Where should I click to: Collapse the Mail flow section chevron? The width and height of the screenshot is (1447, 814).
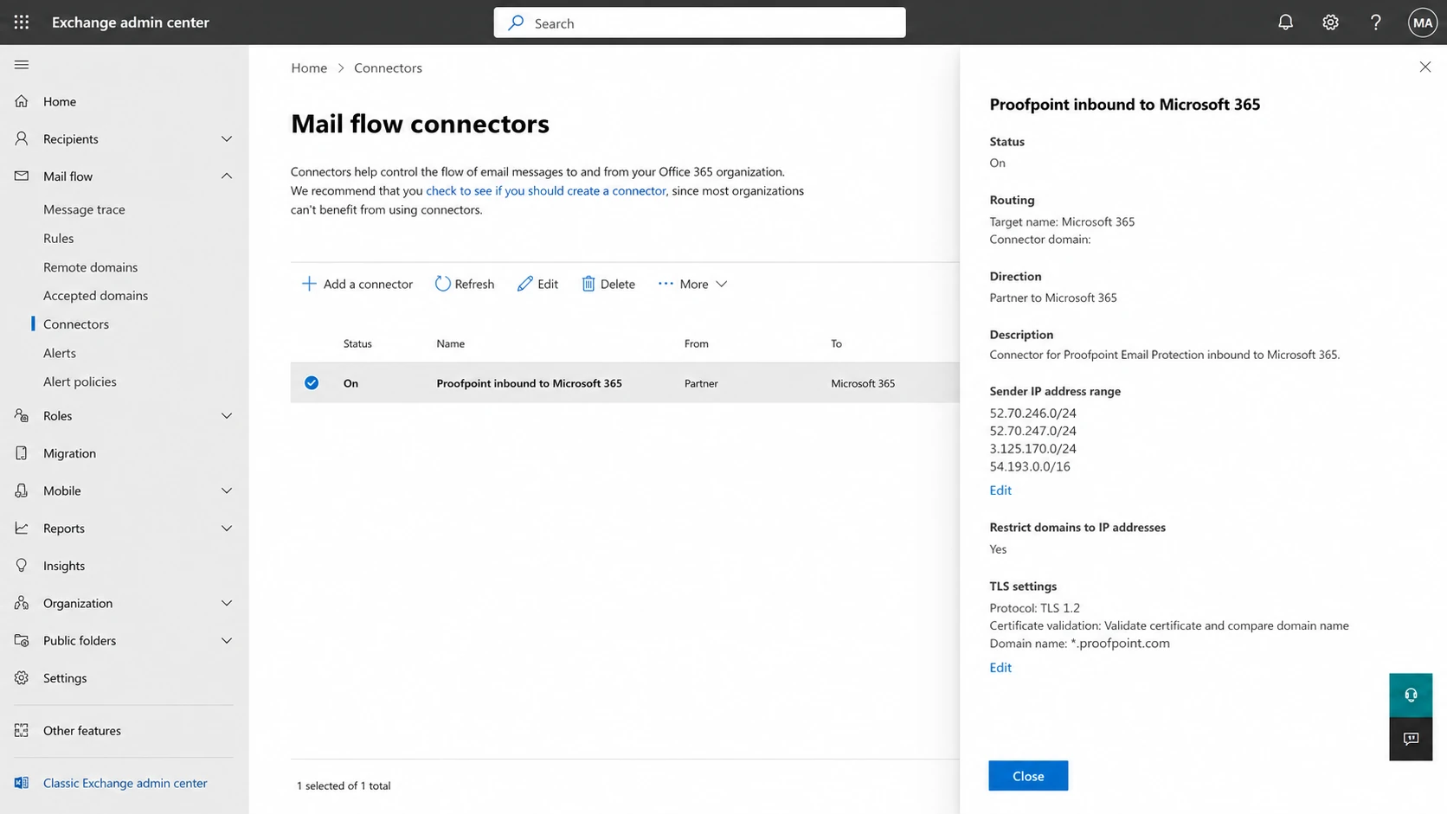pos(226,176)
